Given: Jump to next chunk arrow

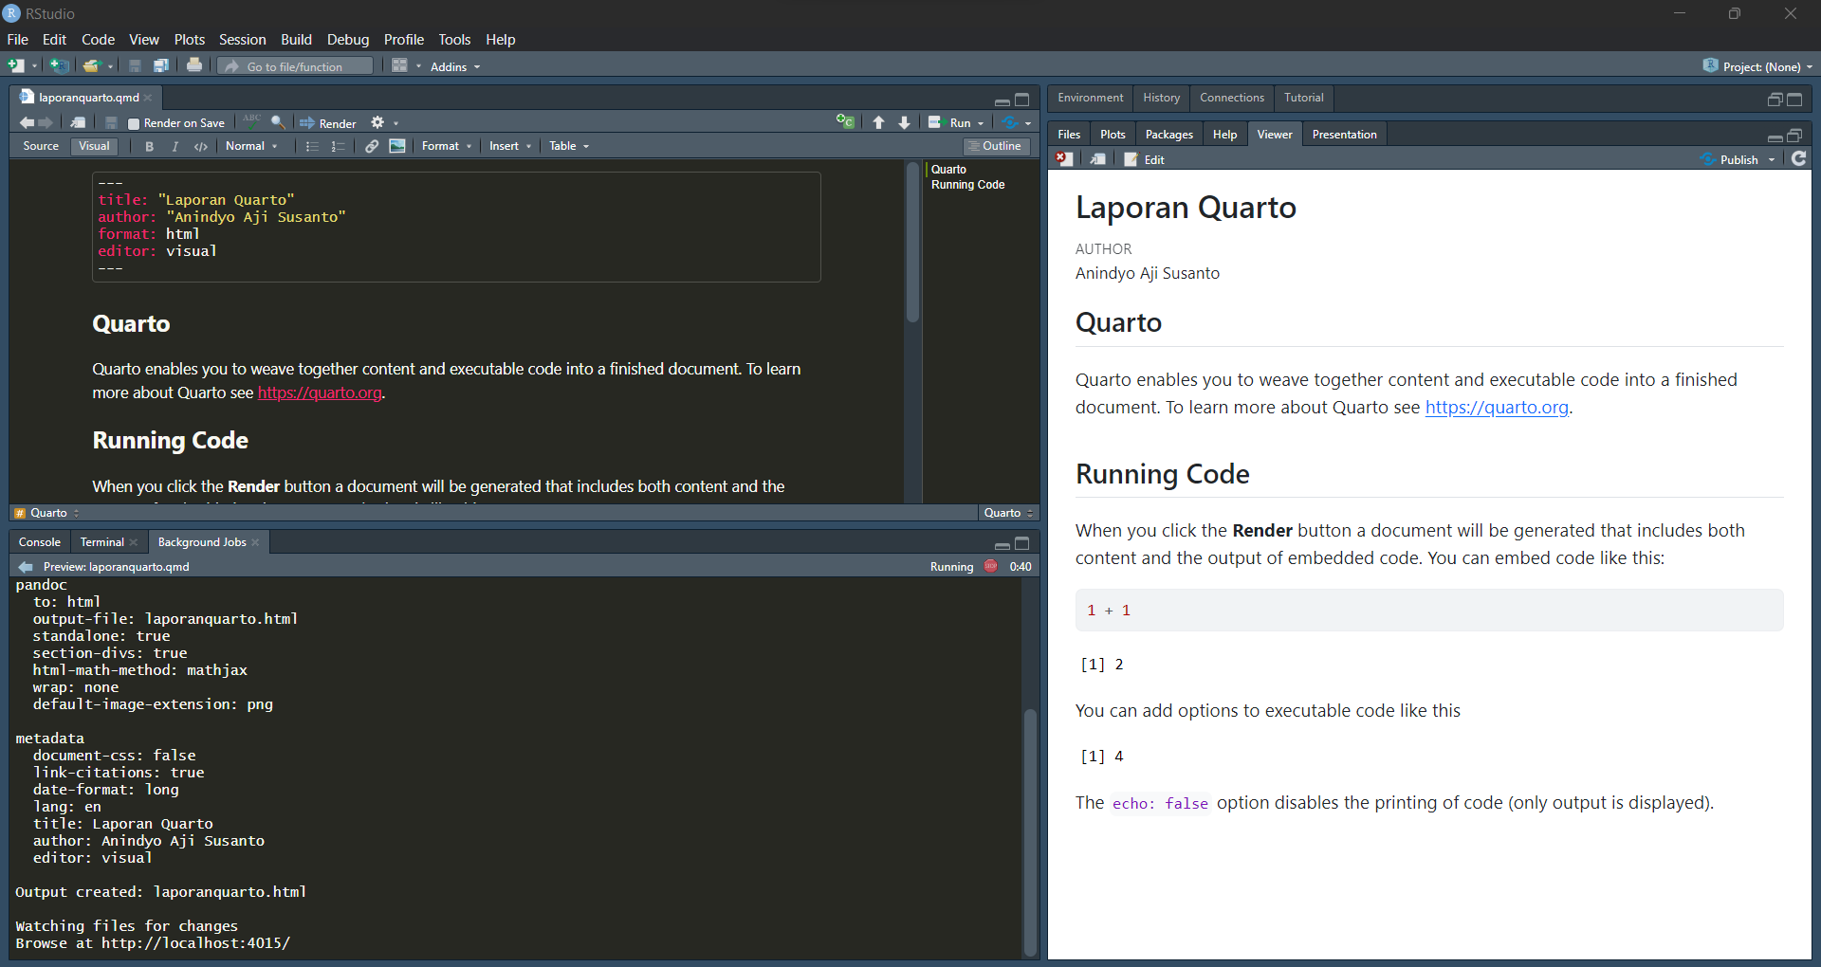Looking at the screenshot, I should point(904,122).
